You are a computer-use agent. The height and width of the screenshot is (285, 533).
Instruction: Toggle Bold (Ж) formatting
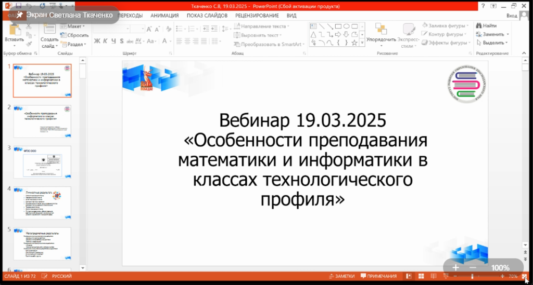click(x=97, y=41)
